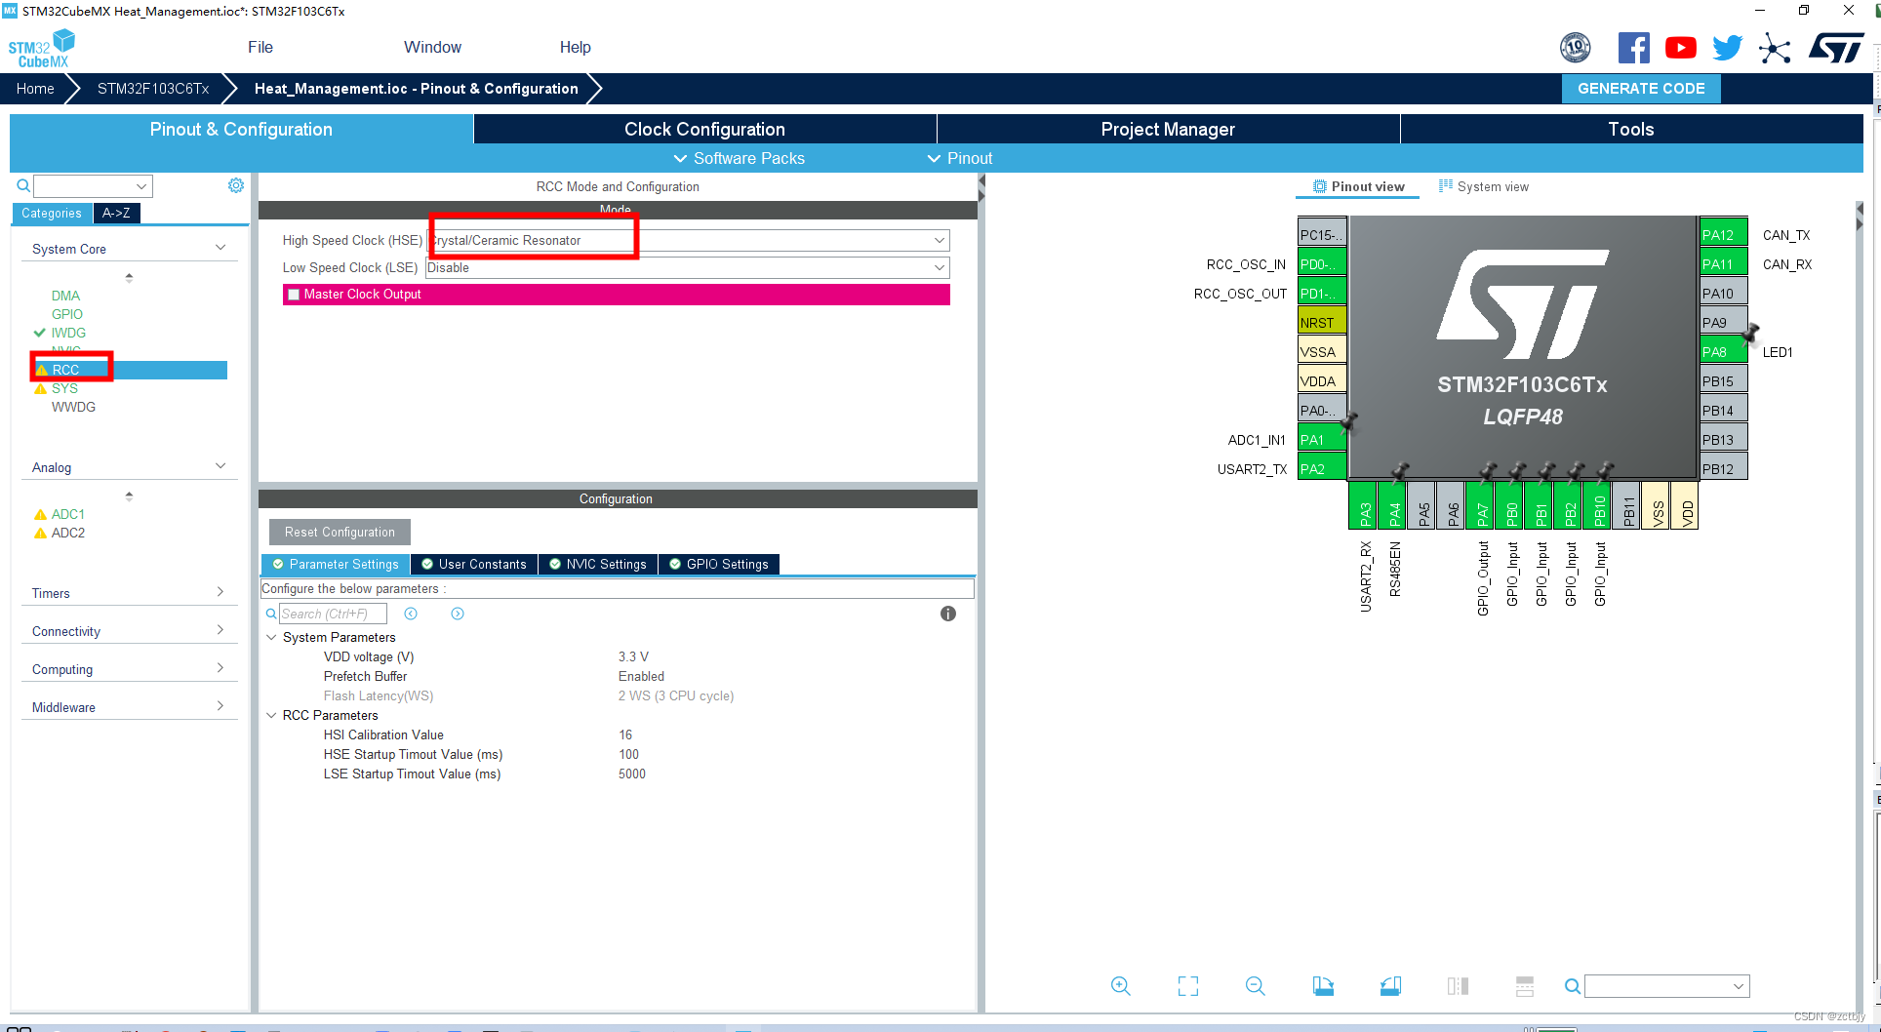Select SYS in the System Core list

64,388
